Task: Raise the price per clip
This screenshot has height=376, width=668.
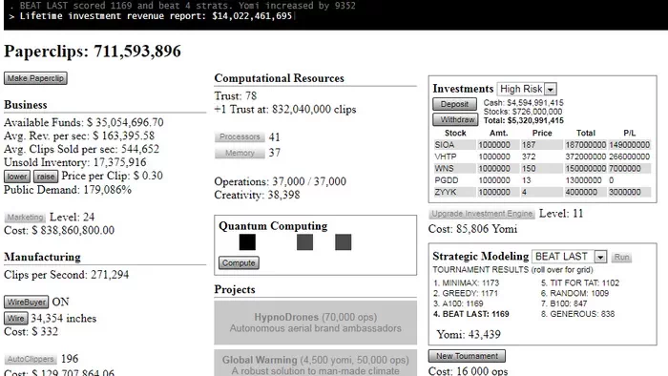Action: click(x=46, y=177)
